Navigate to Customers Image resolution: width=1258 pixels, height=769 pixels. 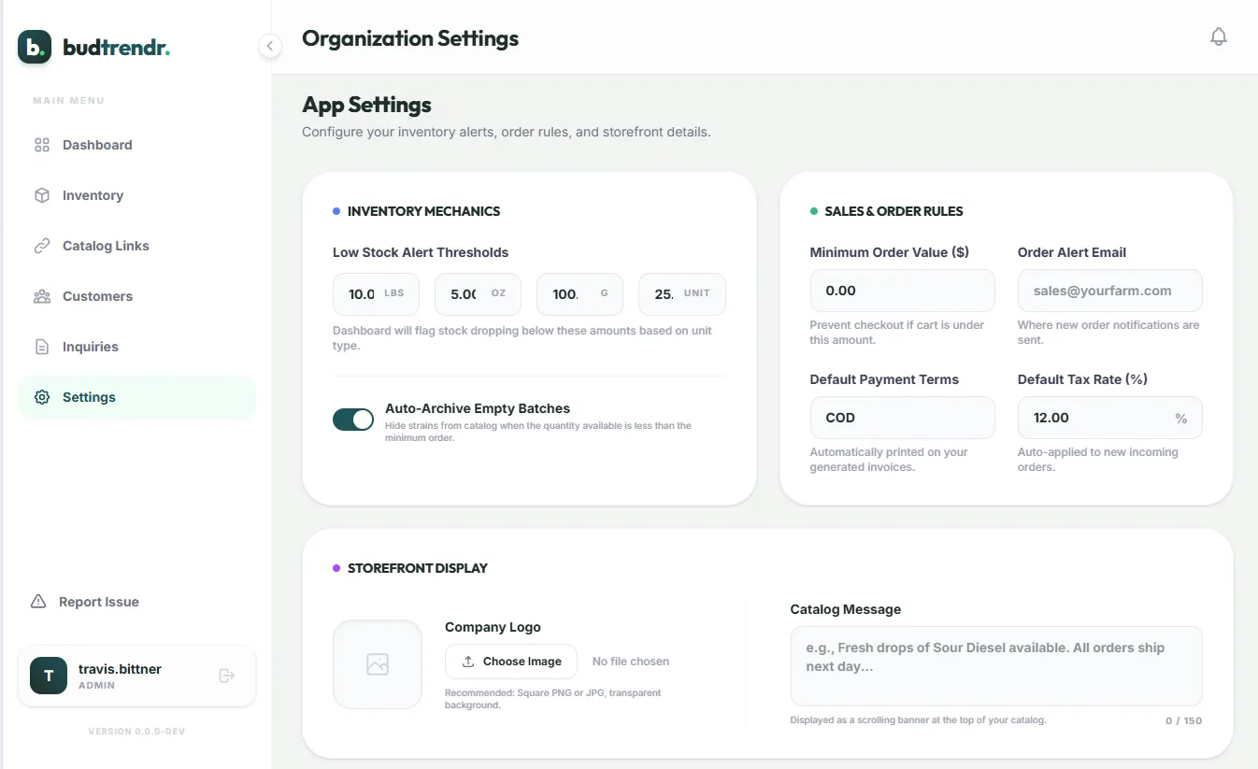click(x=136, y=296)
